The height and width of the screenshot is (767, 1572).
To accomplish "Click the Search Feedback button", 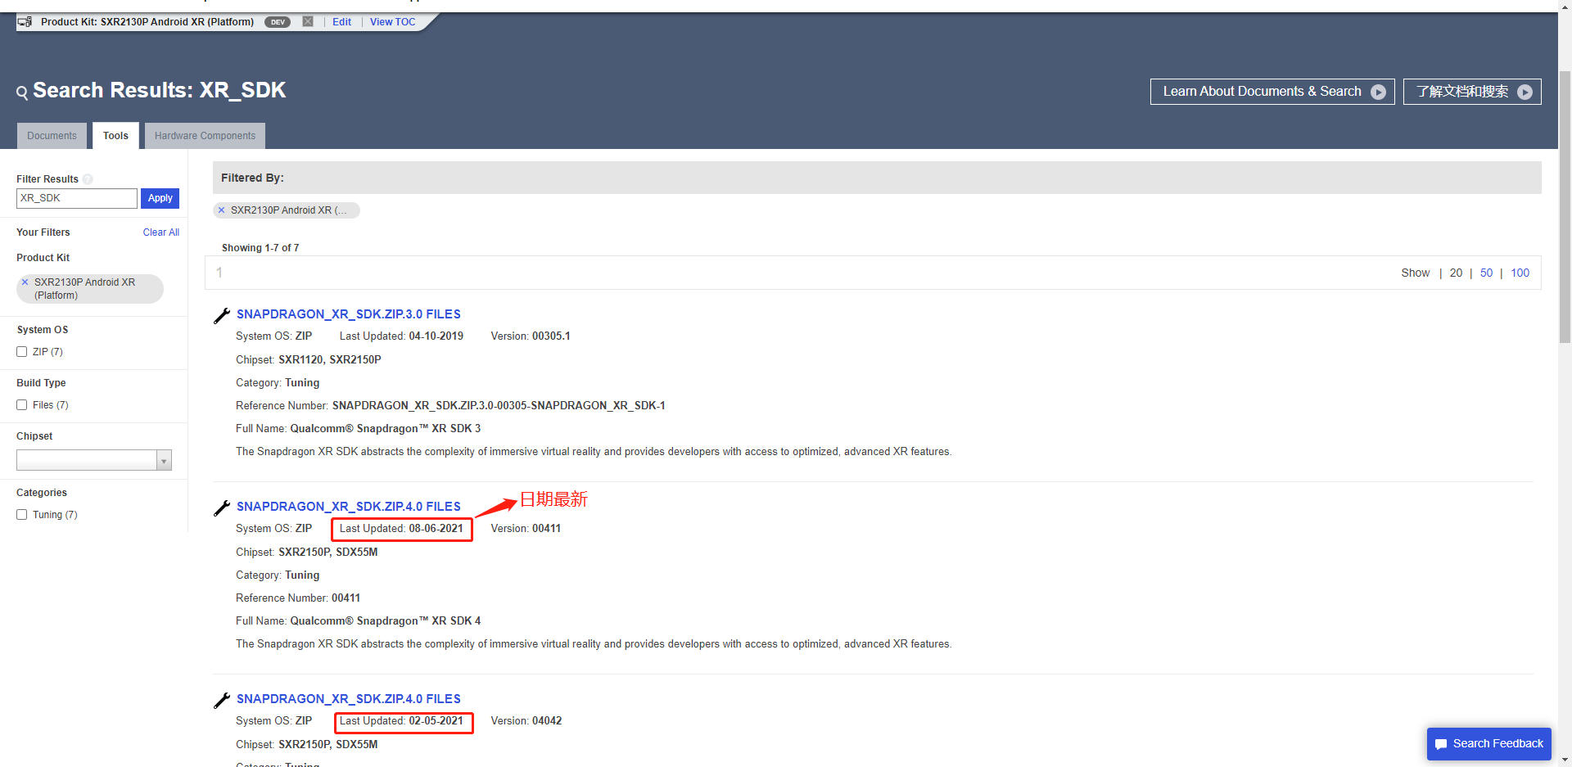I will point(1489,744).
